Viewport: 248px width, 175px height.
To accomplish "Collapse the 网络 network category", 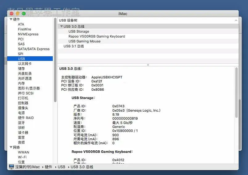I will pyautogui.click(x=11, y=147).
